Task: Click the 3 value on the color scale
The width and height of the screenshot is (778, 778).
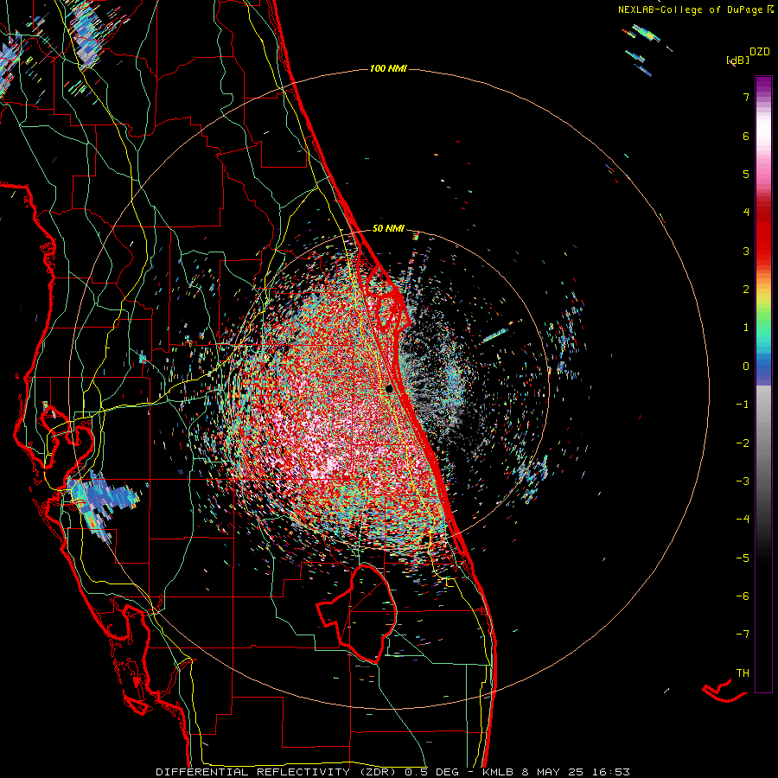Action: click(x=746, y=251)
